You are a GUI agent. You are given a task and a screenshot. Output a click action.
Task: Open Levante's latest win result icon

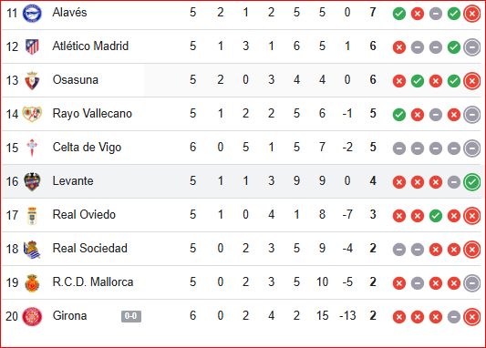click(472, 182)
